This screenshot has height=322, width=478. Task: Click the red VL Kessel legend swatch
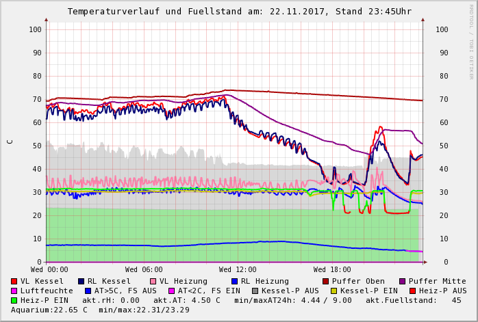[14, 281]
